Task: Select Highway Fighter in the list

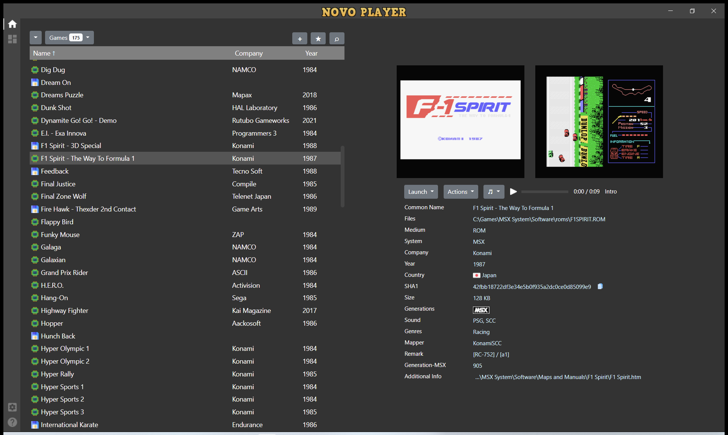Action: click(x=185, y=311)
